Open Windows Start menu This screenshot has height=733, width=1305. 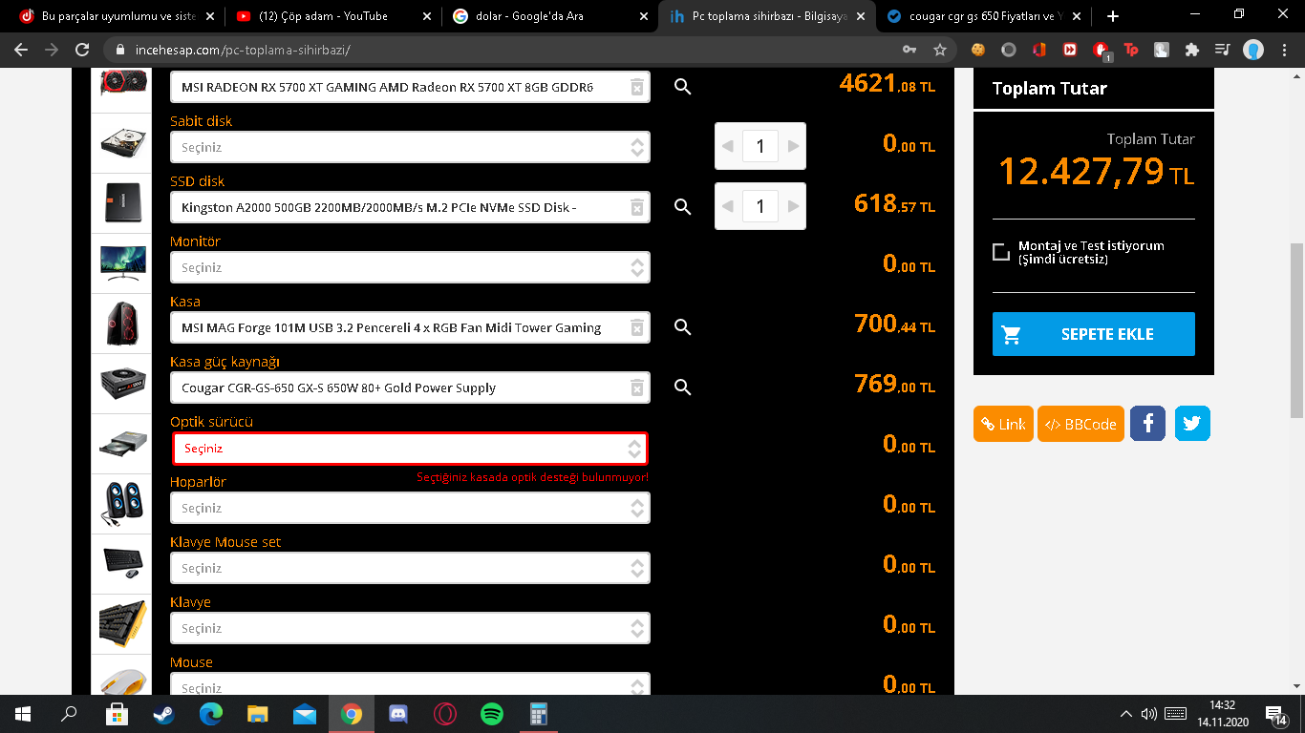point(23,713)
